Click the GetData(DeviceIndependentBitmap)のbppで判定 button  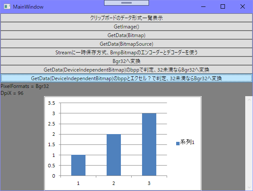pyautogui.click(x=126, y=69)
